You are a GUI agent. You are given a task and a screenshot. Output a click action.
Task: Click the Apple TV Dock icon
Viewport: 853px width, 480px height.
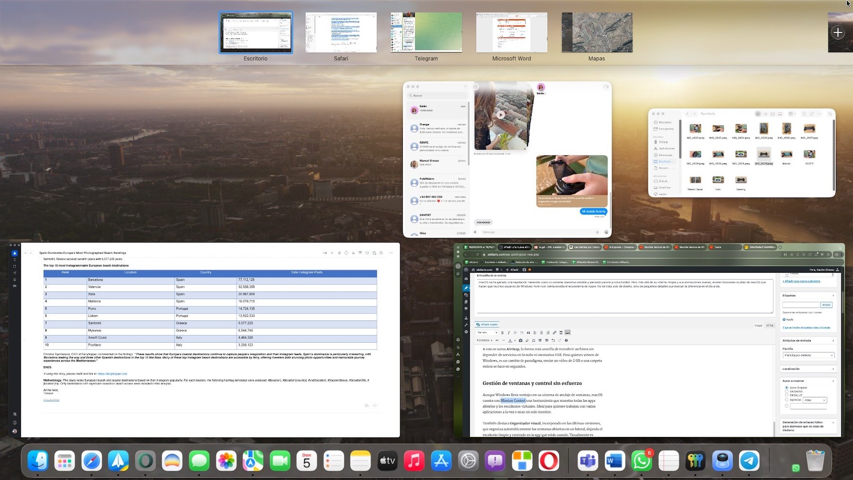387,461
